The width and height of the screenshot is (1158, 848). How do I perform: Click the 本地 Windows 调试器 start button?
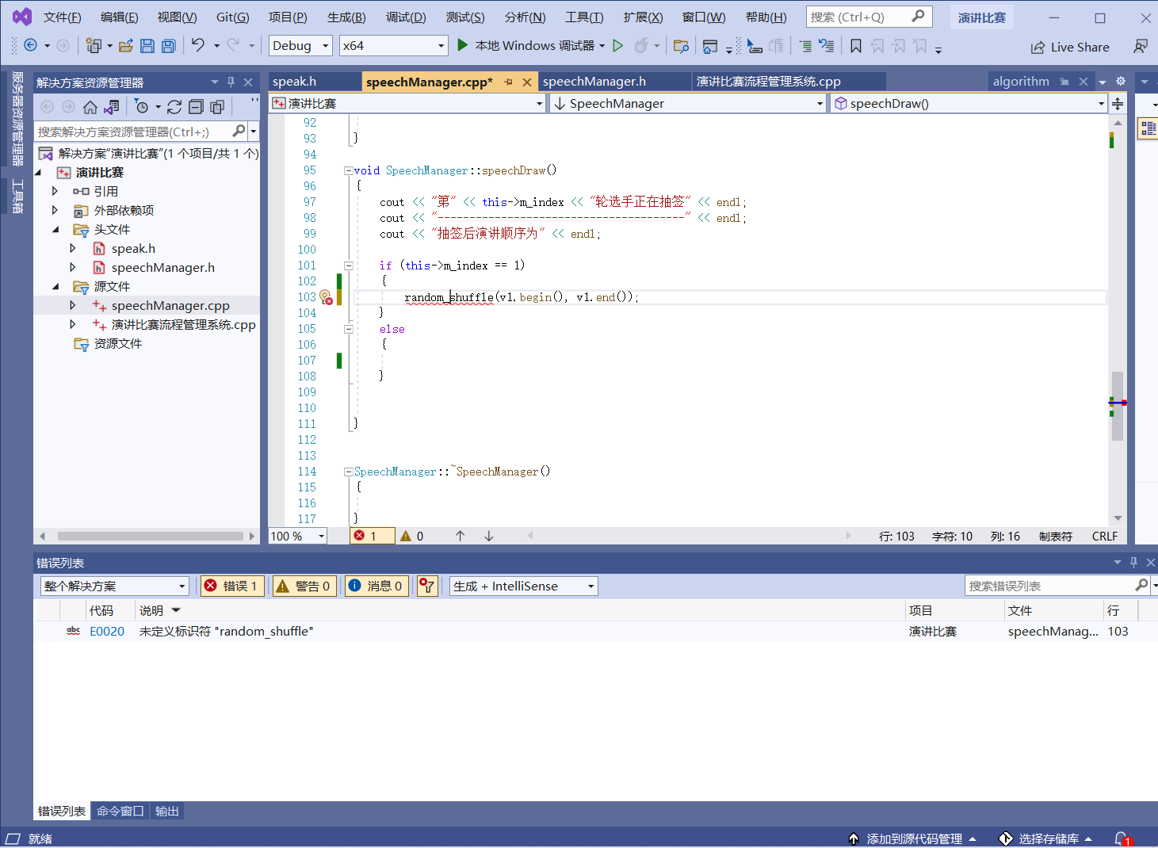tap(526, 46)
